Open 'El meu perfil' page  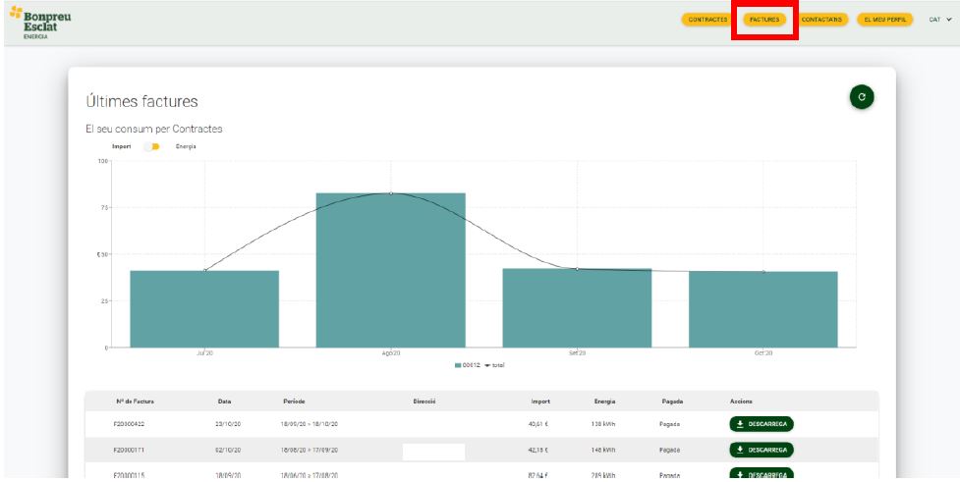coord(885,19)
